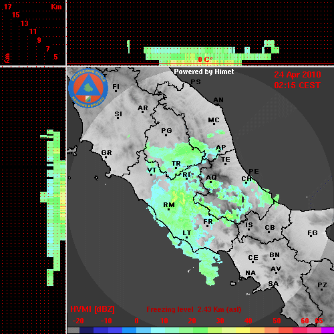Screen dimensions: 334x334
Task: Click the MC city label
Action: (214, 120)
